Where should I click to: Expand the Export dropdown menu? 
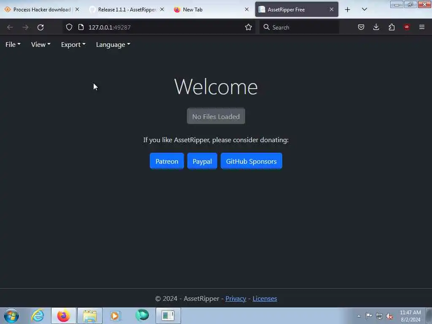(73, 45)
